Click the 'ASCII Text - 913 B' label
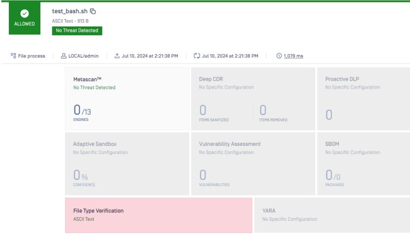Image resolution: width=410 pixels, height=241 pixels. click(x=70, y=21)
